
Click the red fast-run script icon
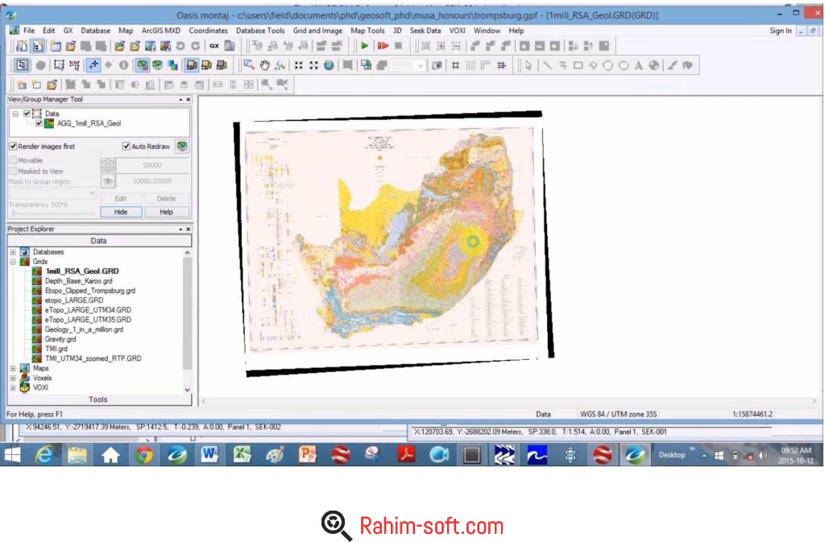383,46
